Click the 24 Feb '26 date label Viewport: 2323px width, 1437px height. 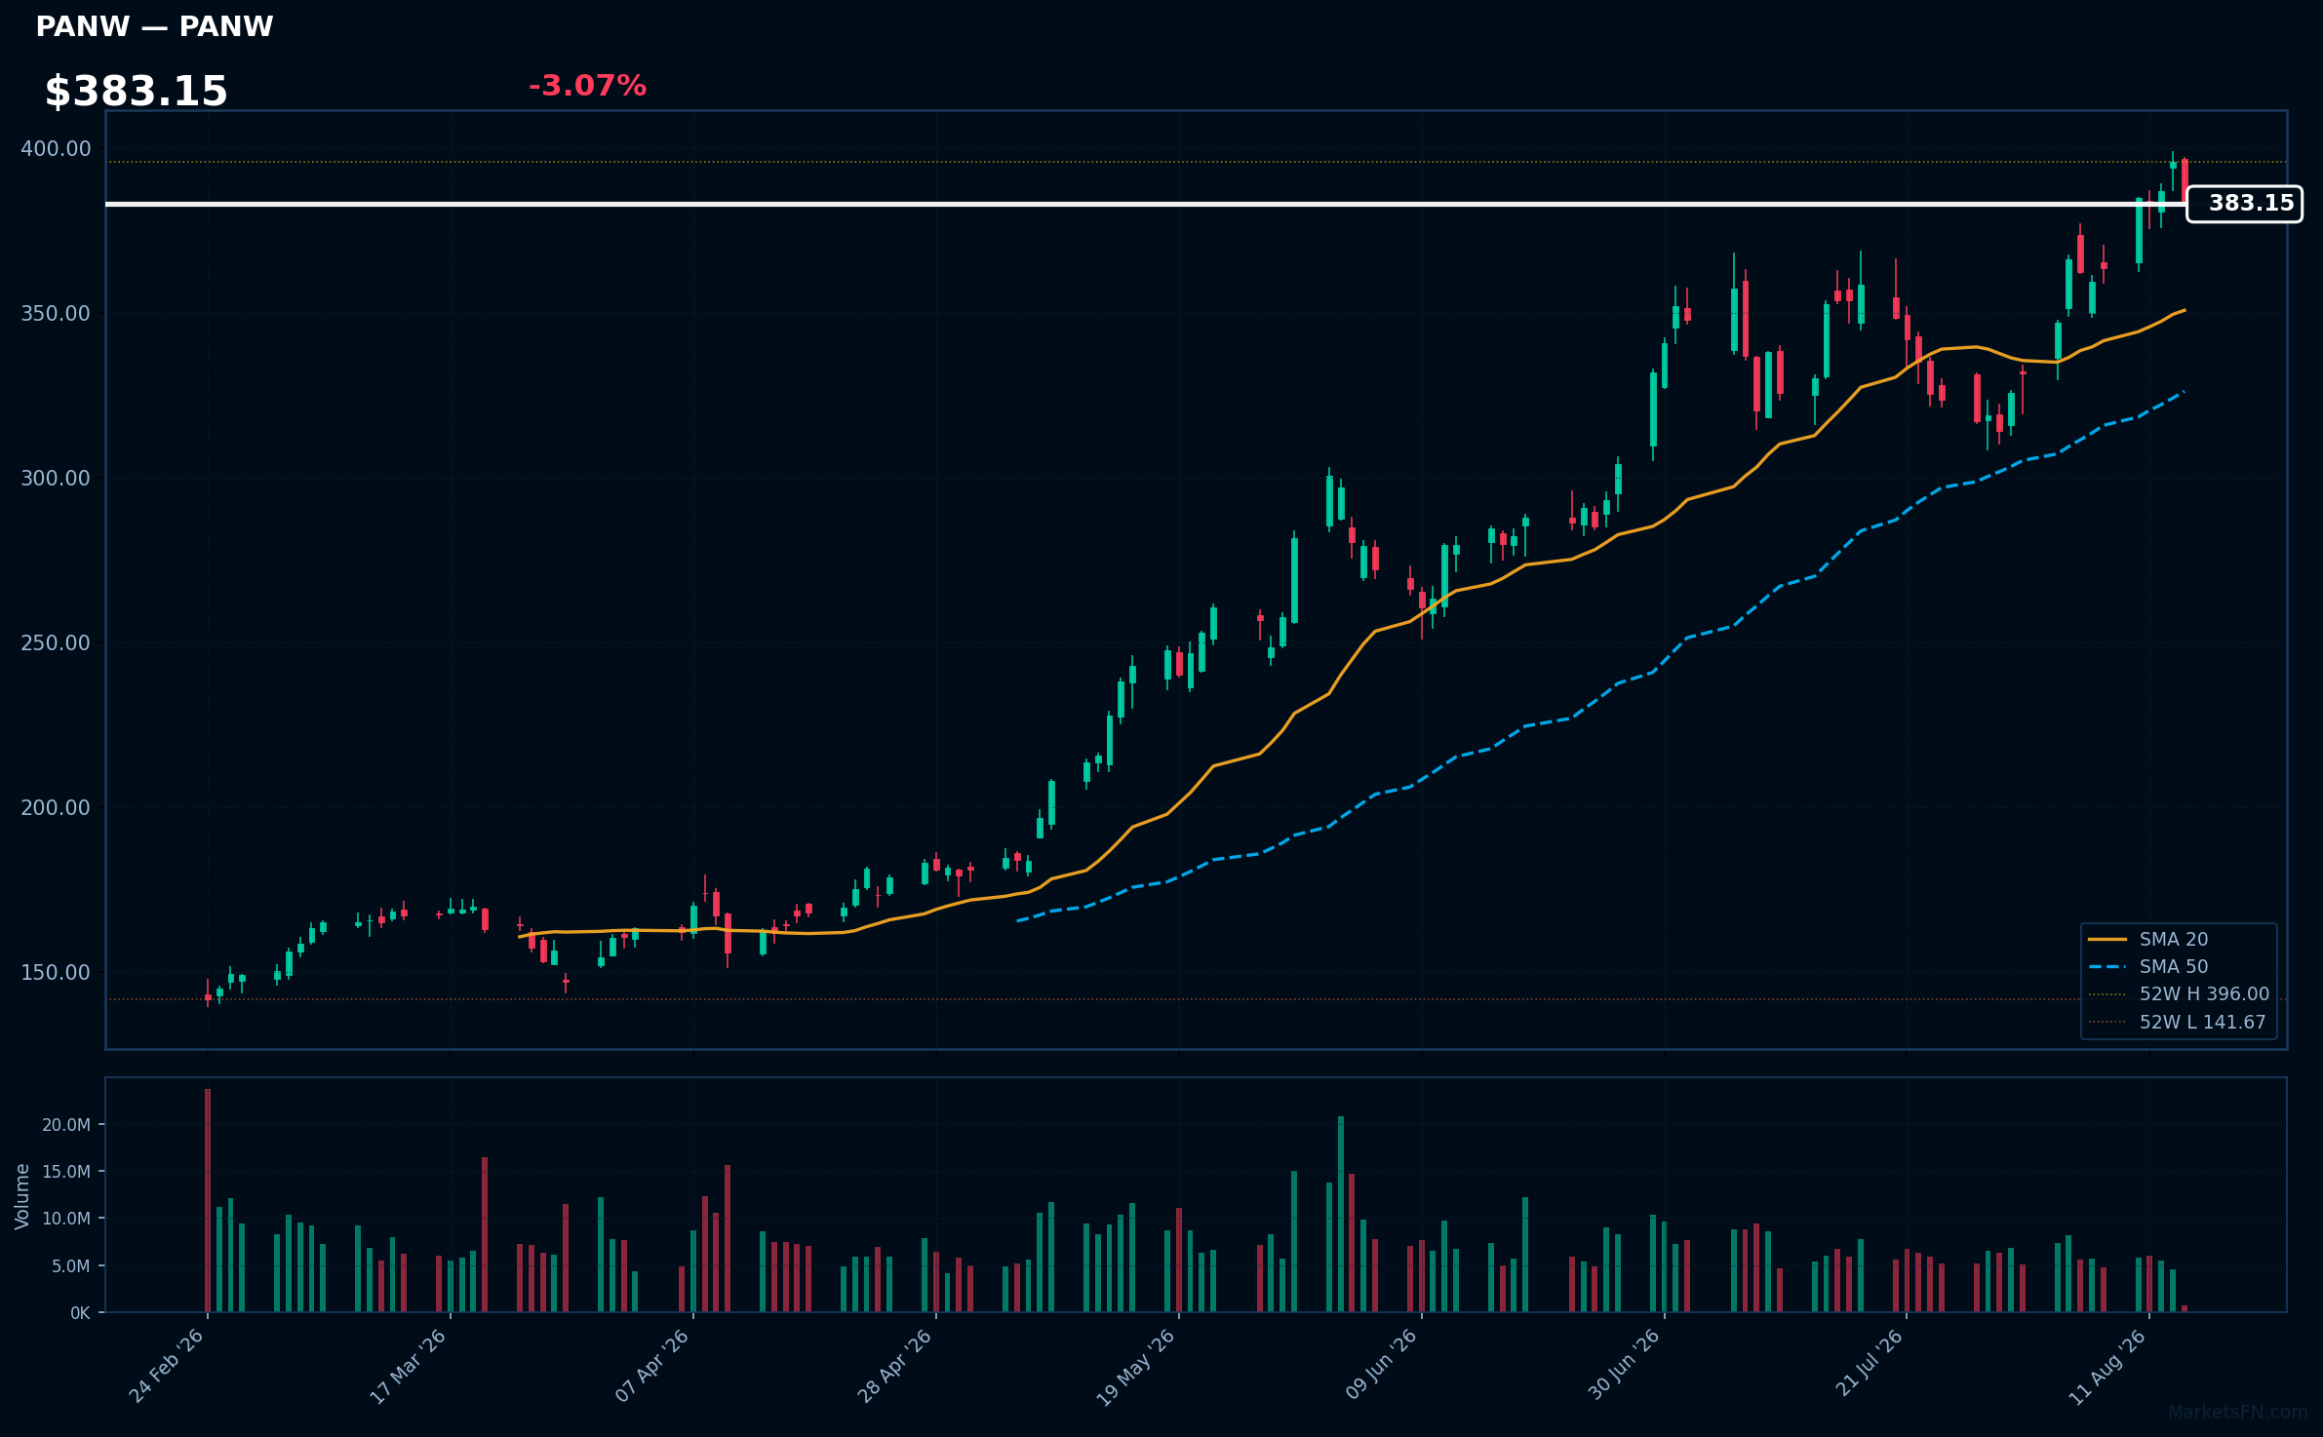(167, 1366)
